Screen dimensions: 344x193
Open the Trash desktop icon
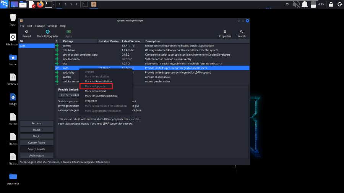[x=13, y=20]
